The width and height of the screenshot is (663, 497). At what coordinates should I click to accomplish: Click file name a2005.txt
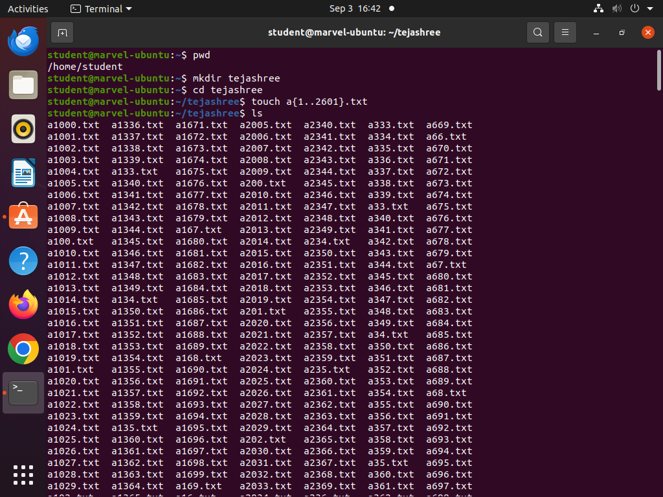tap(265, 125)
